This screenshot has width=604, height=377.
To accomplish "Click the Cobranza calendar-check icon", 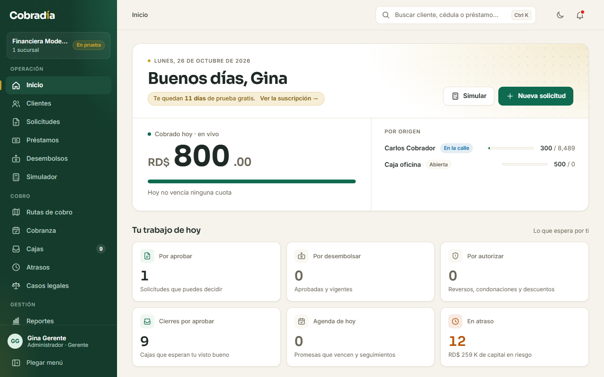I will coord(16,231).
